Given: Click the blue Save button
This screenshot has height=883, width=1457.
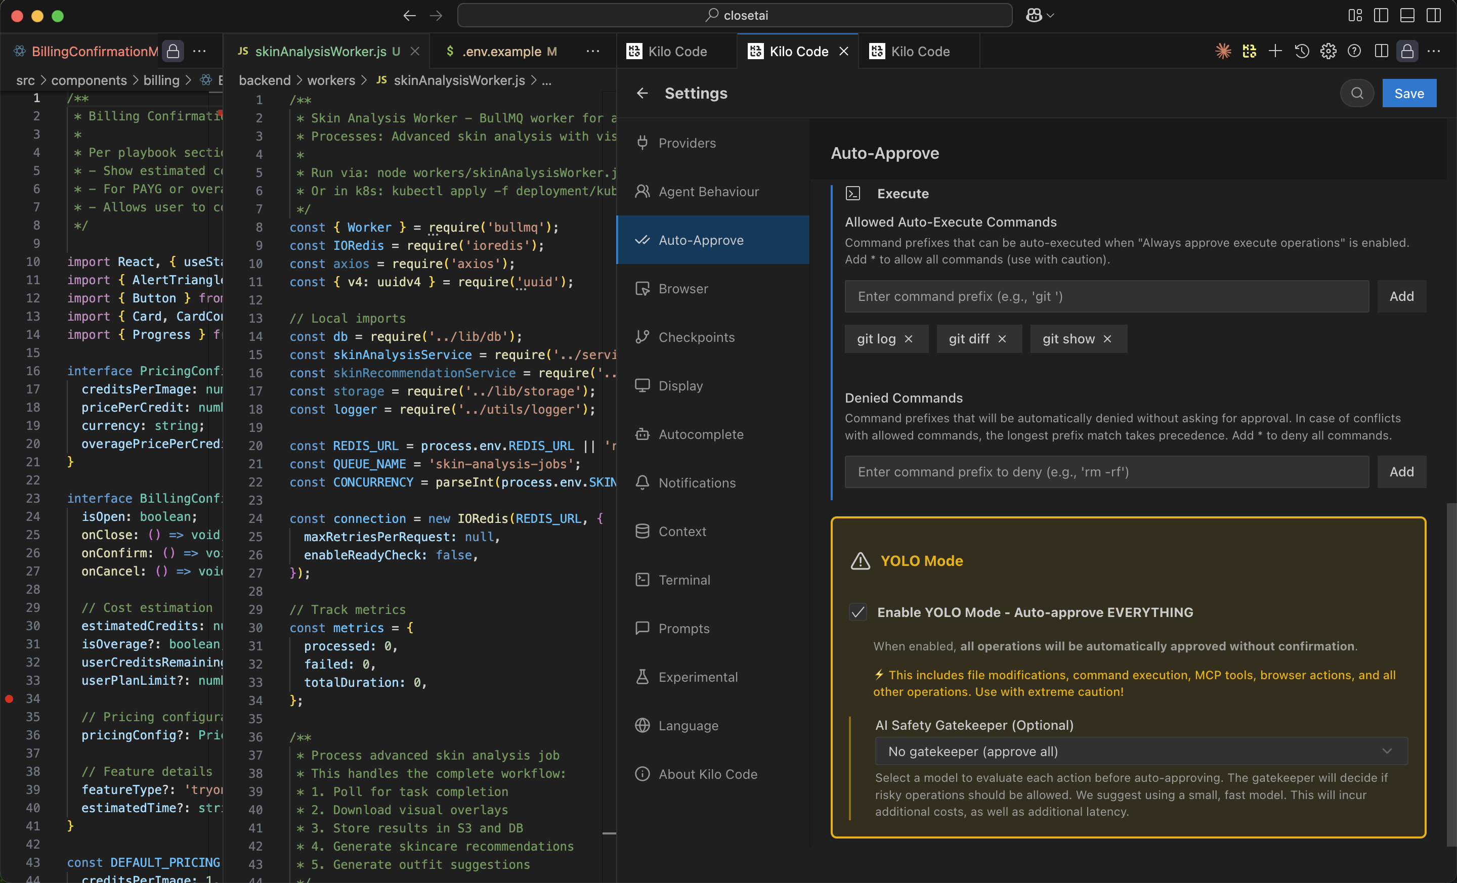Looking at the screenshot, I should pyautogui.click(x=1408, y=94).
